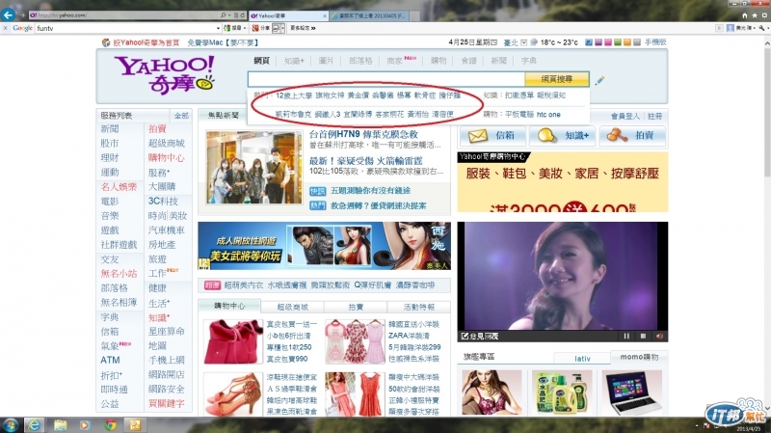771x433 pixels.
Task: Open the 拍賣 auction gavel button
Action: pos(632,135)
